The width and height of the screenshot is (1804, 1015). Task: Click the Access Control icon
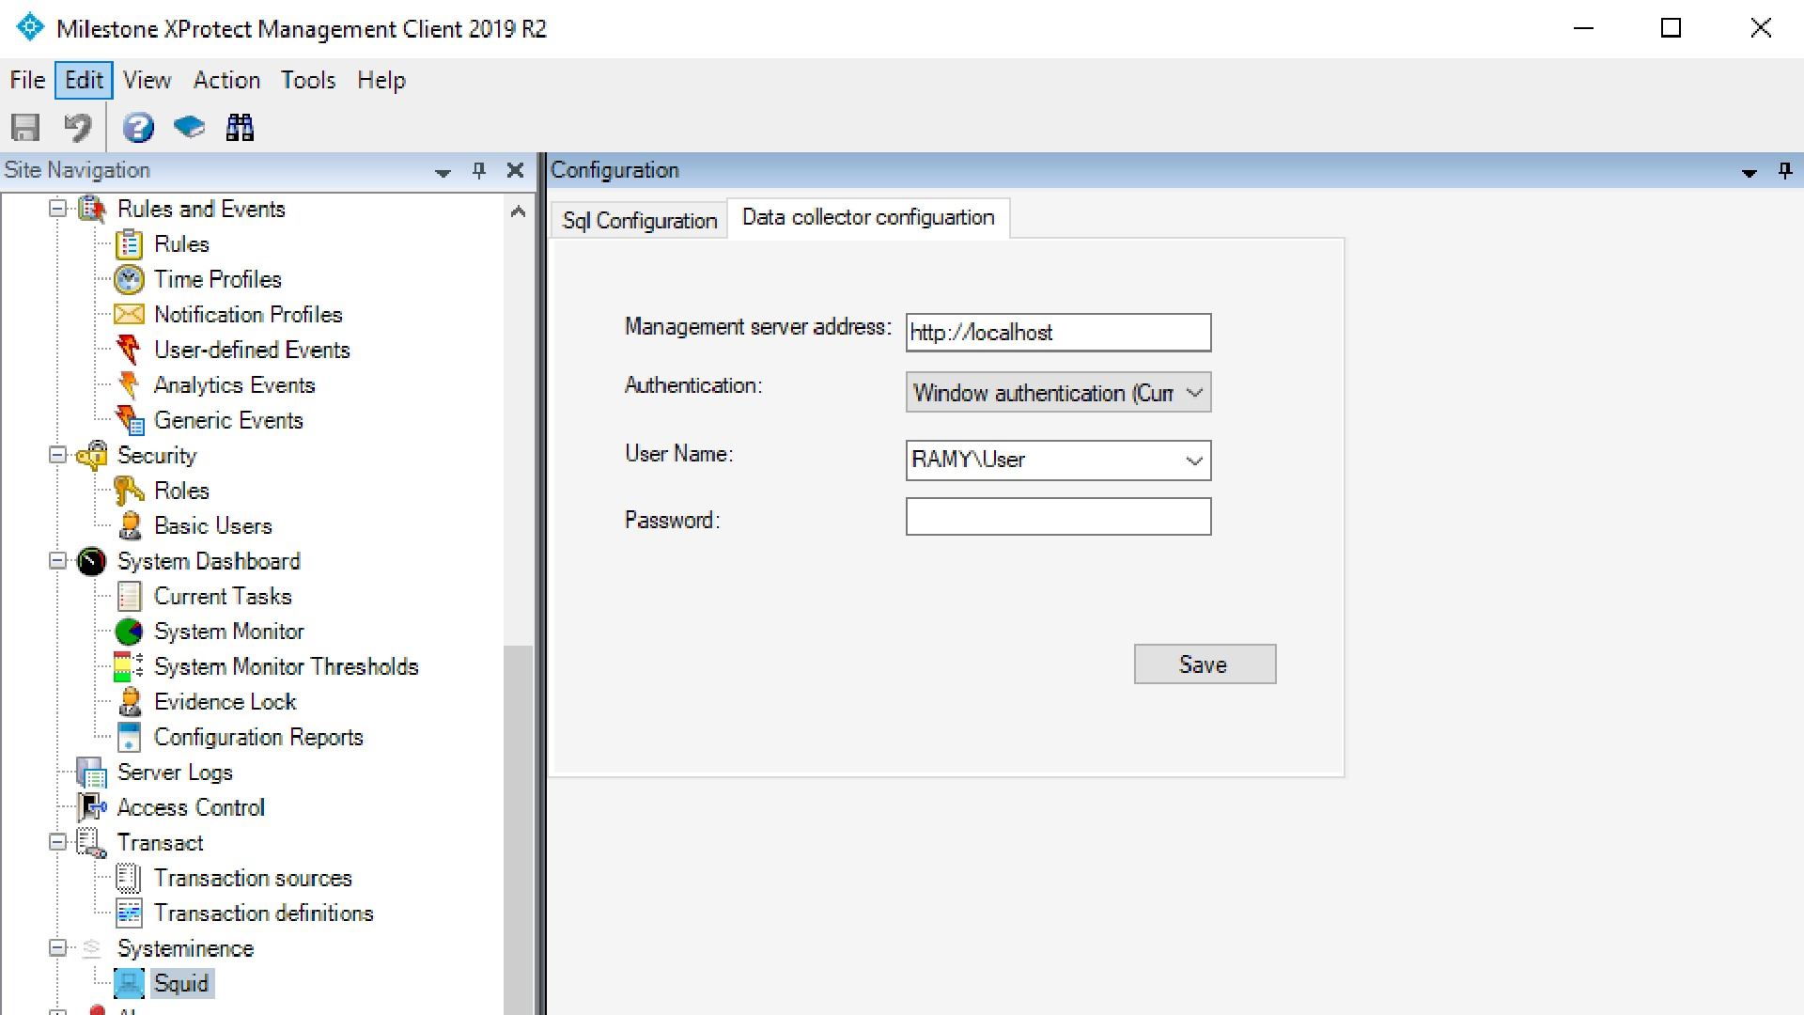[x=92, y=807]
